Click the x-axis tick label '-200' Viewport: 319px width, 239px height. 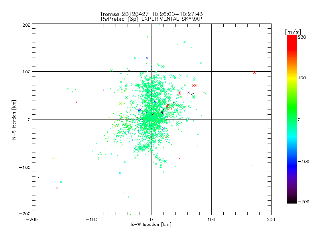tap(32, 219)
